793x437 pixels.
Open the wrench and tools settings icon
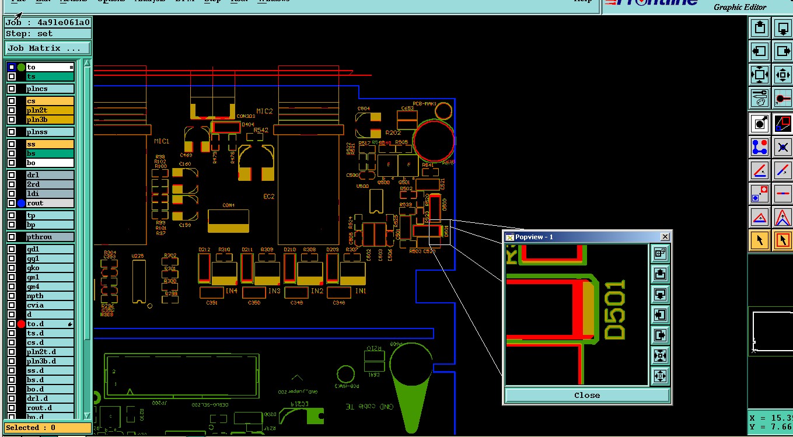pos(760,98)
